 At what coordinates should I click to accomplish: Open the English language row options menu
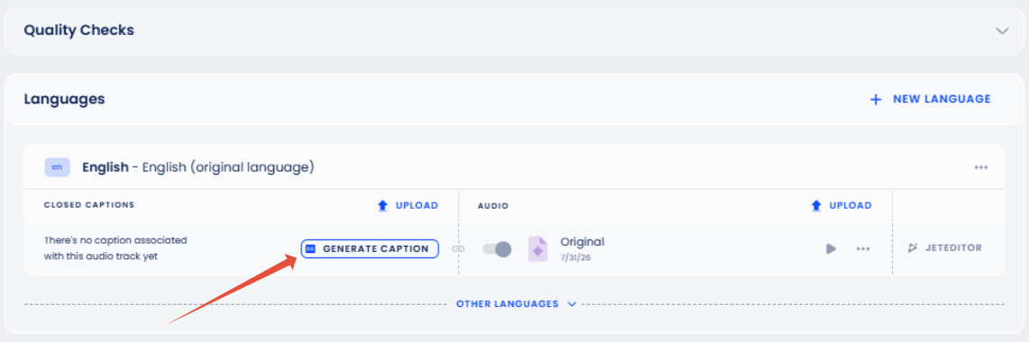(981, 167)
